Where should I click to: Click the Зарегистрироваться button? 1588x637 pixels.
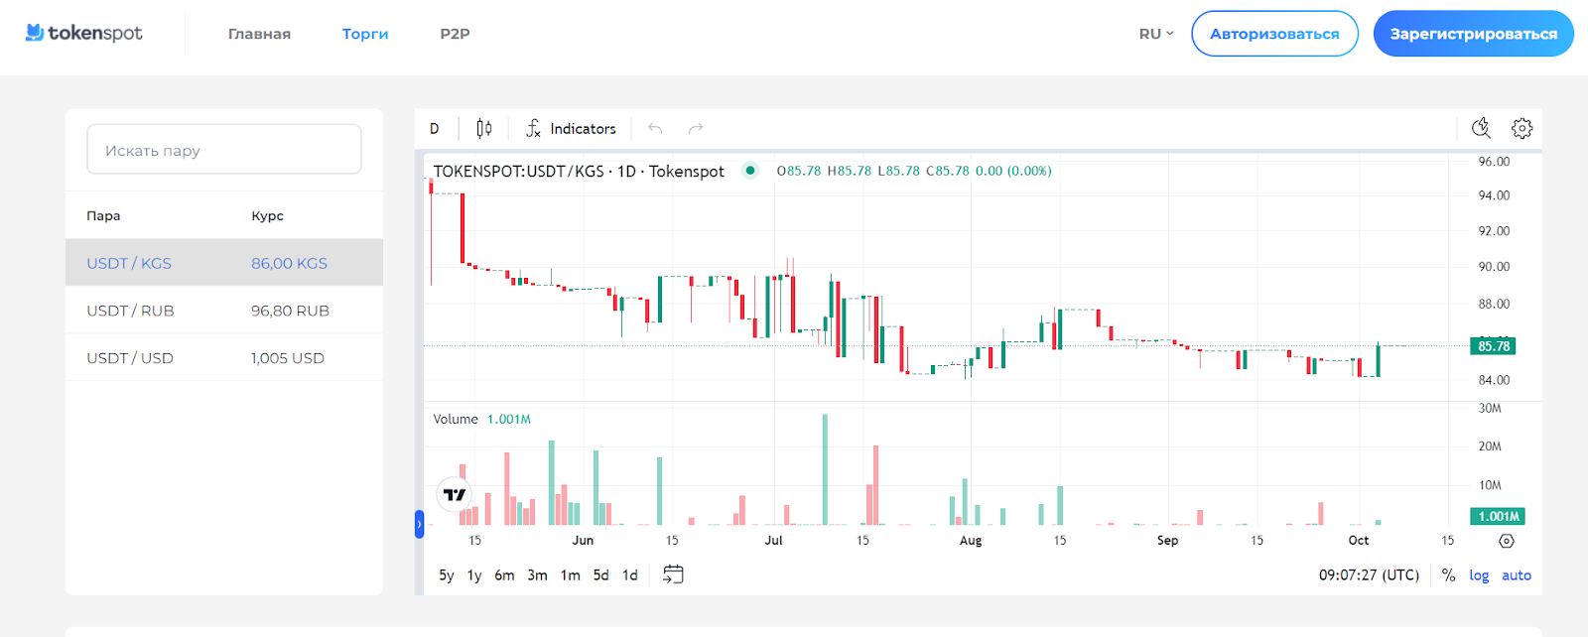click(1473, 34)
